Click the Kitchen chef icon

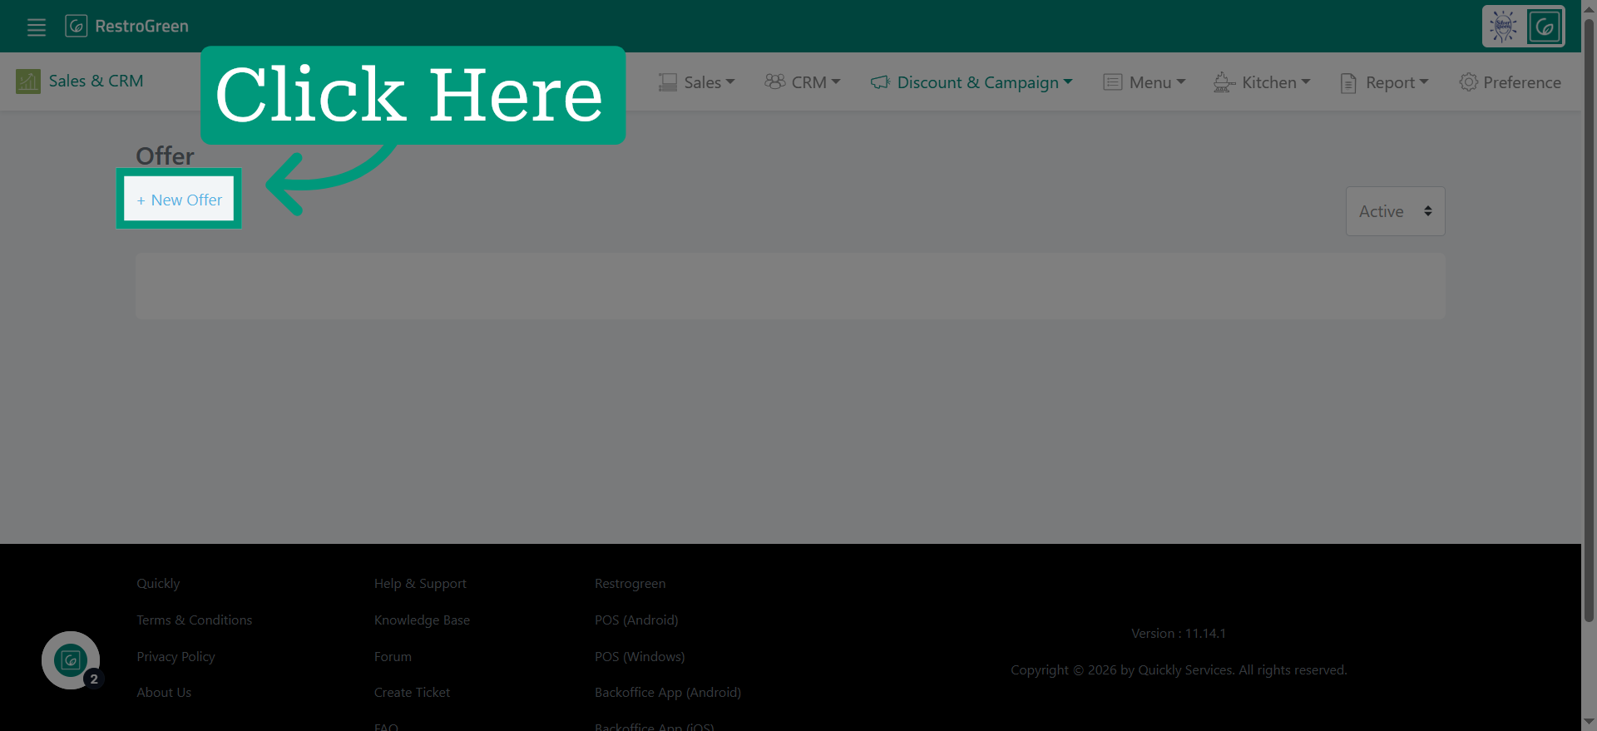click(x=1224, y=82)
